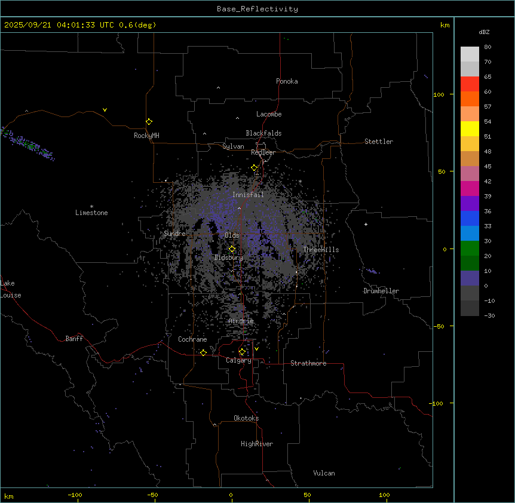
Task: Click the Drumheller city label
Action: pyautogui.click(x=381, y=291)
